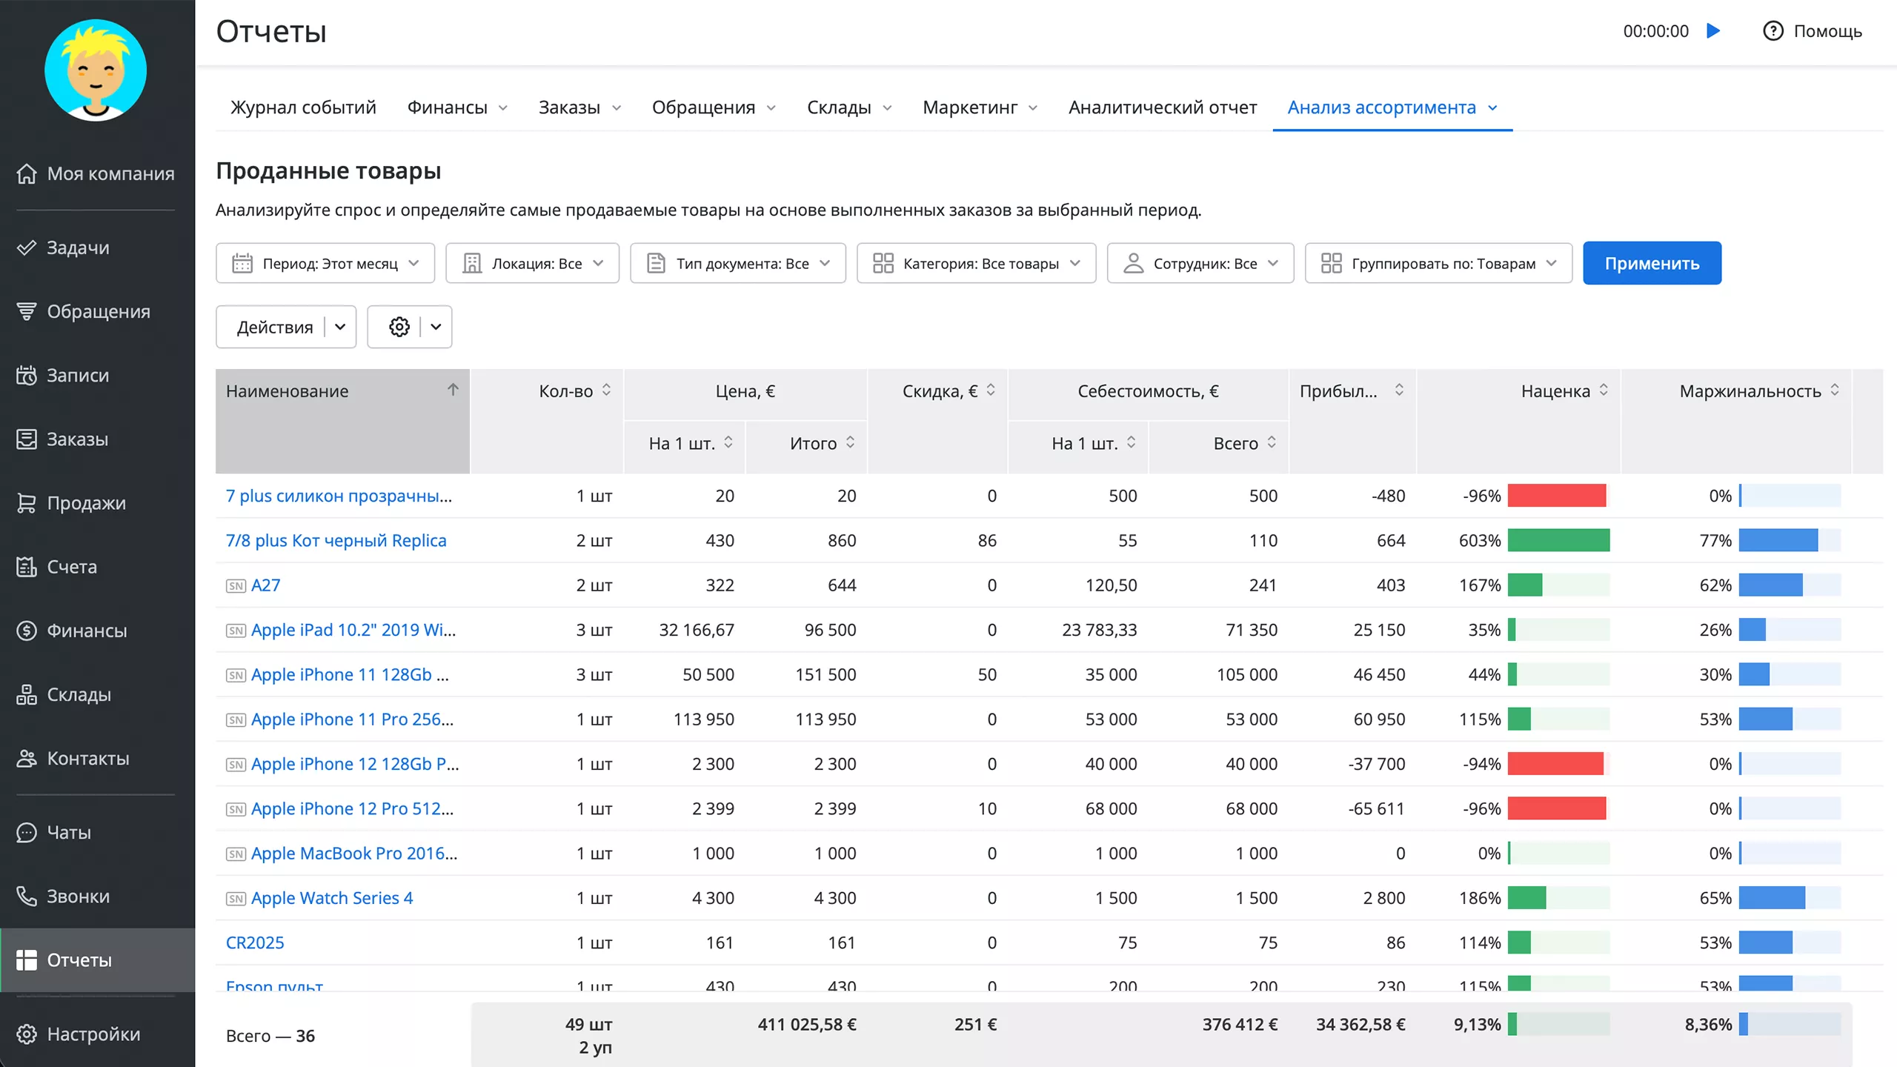This screenshot has height=1067, width=1897.
Task: Toggle sorting on the Маржинальность column
Action: coord(1835,390)
